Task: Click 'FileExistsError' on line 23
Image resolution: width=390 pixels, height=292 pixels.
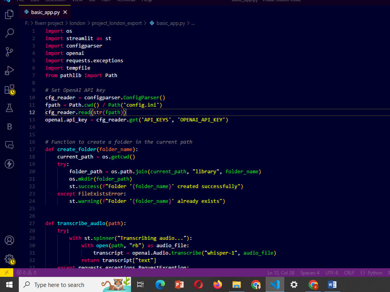Action: click(101, 193)
